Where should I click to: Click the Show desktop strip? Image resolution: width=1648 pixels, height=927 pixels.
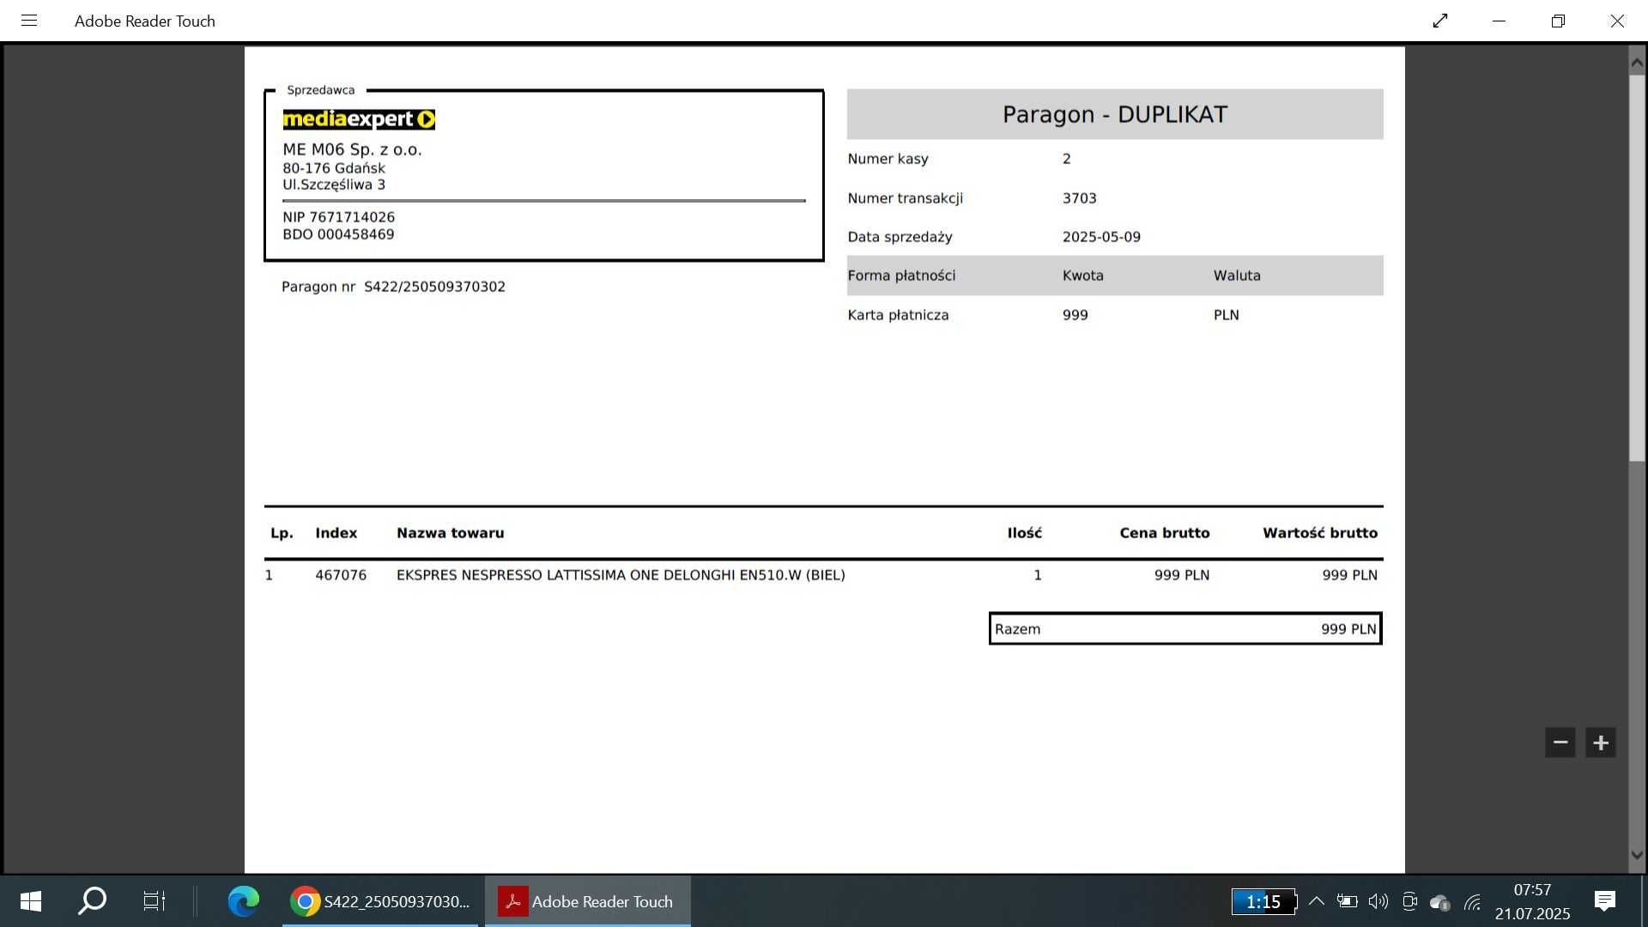pos(1644,901)
